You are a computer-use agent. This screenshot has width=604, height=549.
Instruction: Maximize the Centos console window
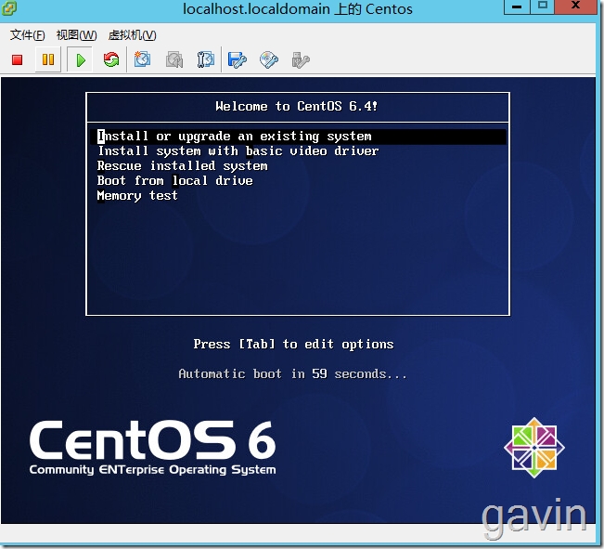point(543,7)
